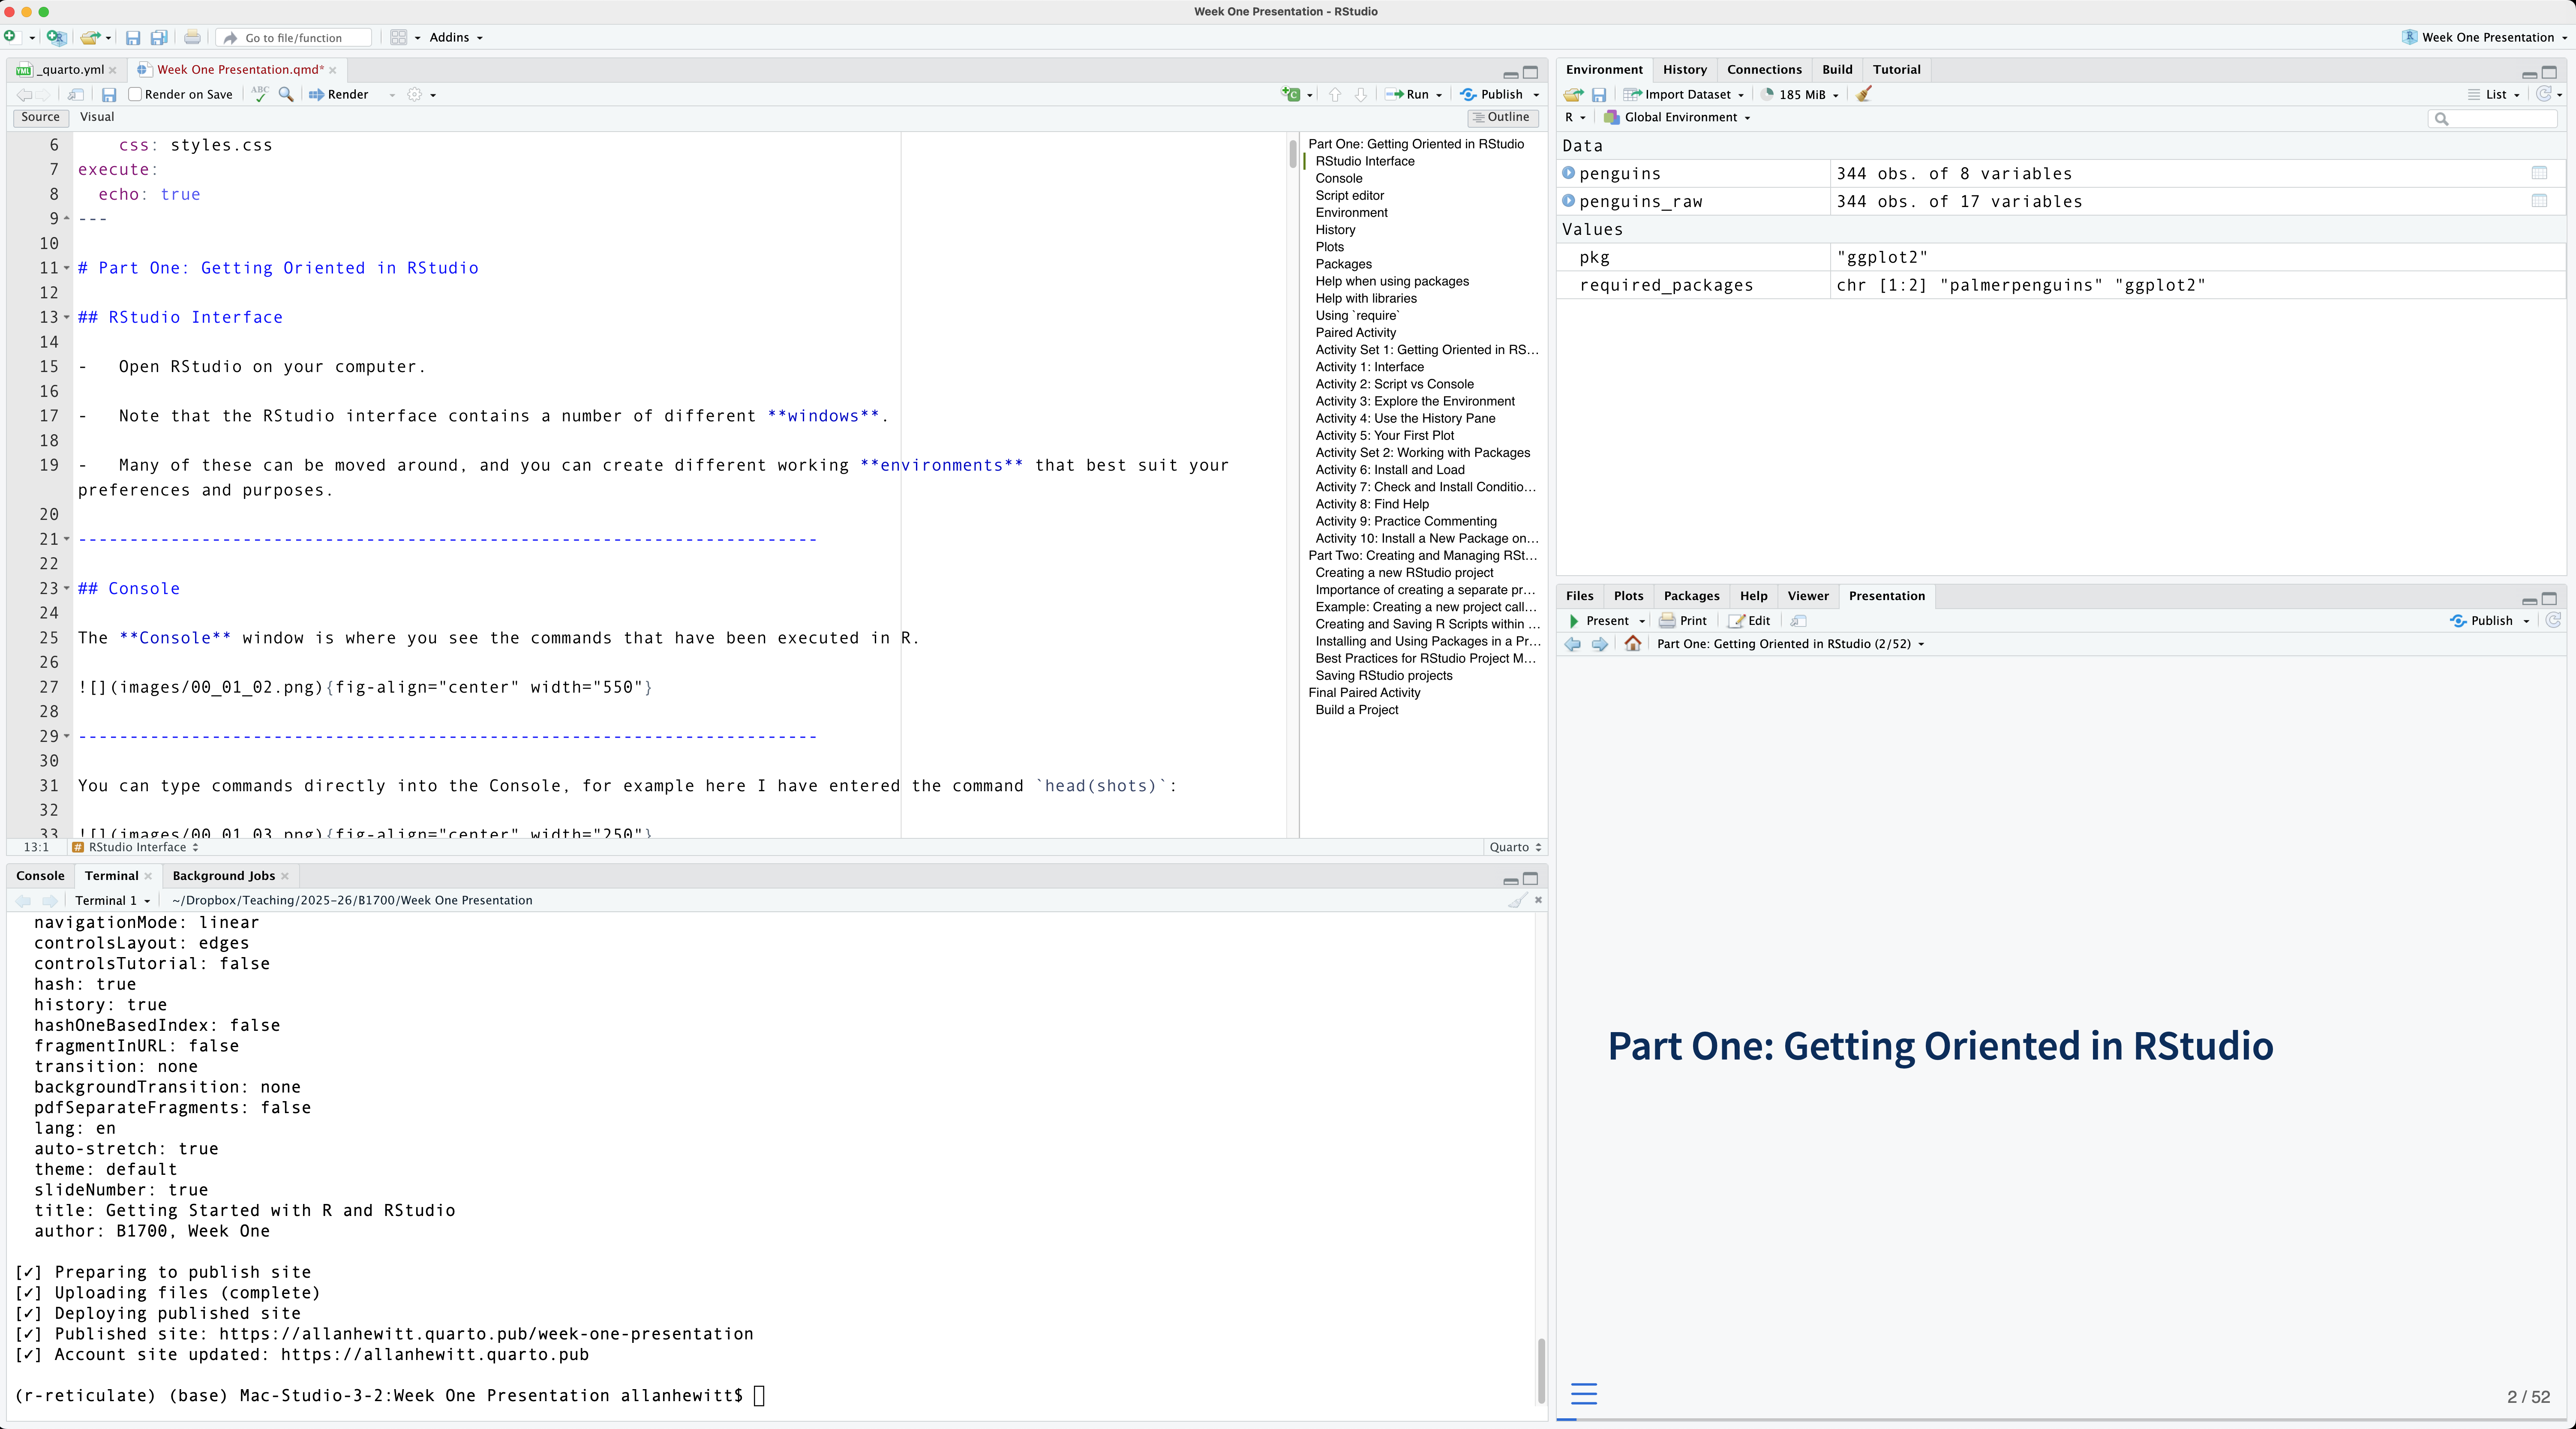Run the ABC spell check on the document
Screen dimensions: 2576x1429
tap(260, 94)
